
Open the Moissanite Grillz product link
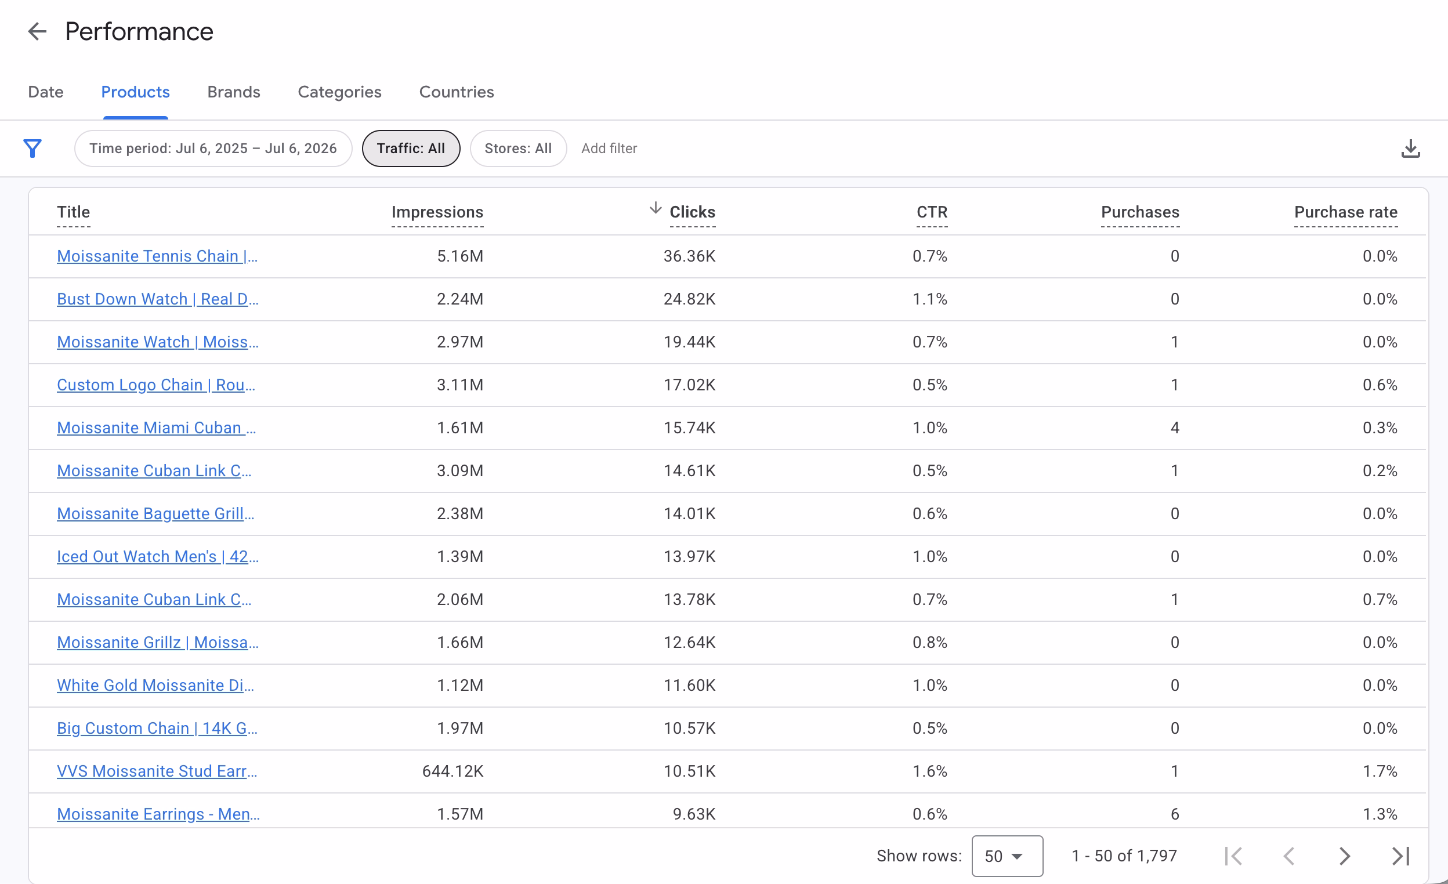pyautogui.click(x=157, y=643)
